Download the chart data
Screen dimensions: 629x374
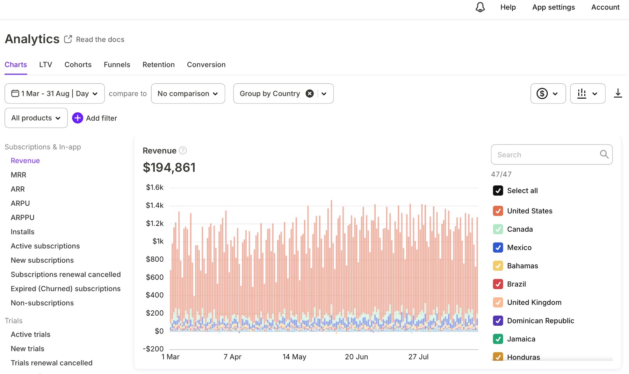coord(618,93)
